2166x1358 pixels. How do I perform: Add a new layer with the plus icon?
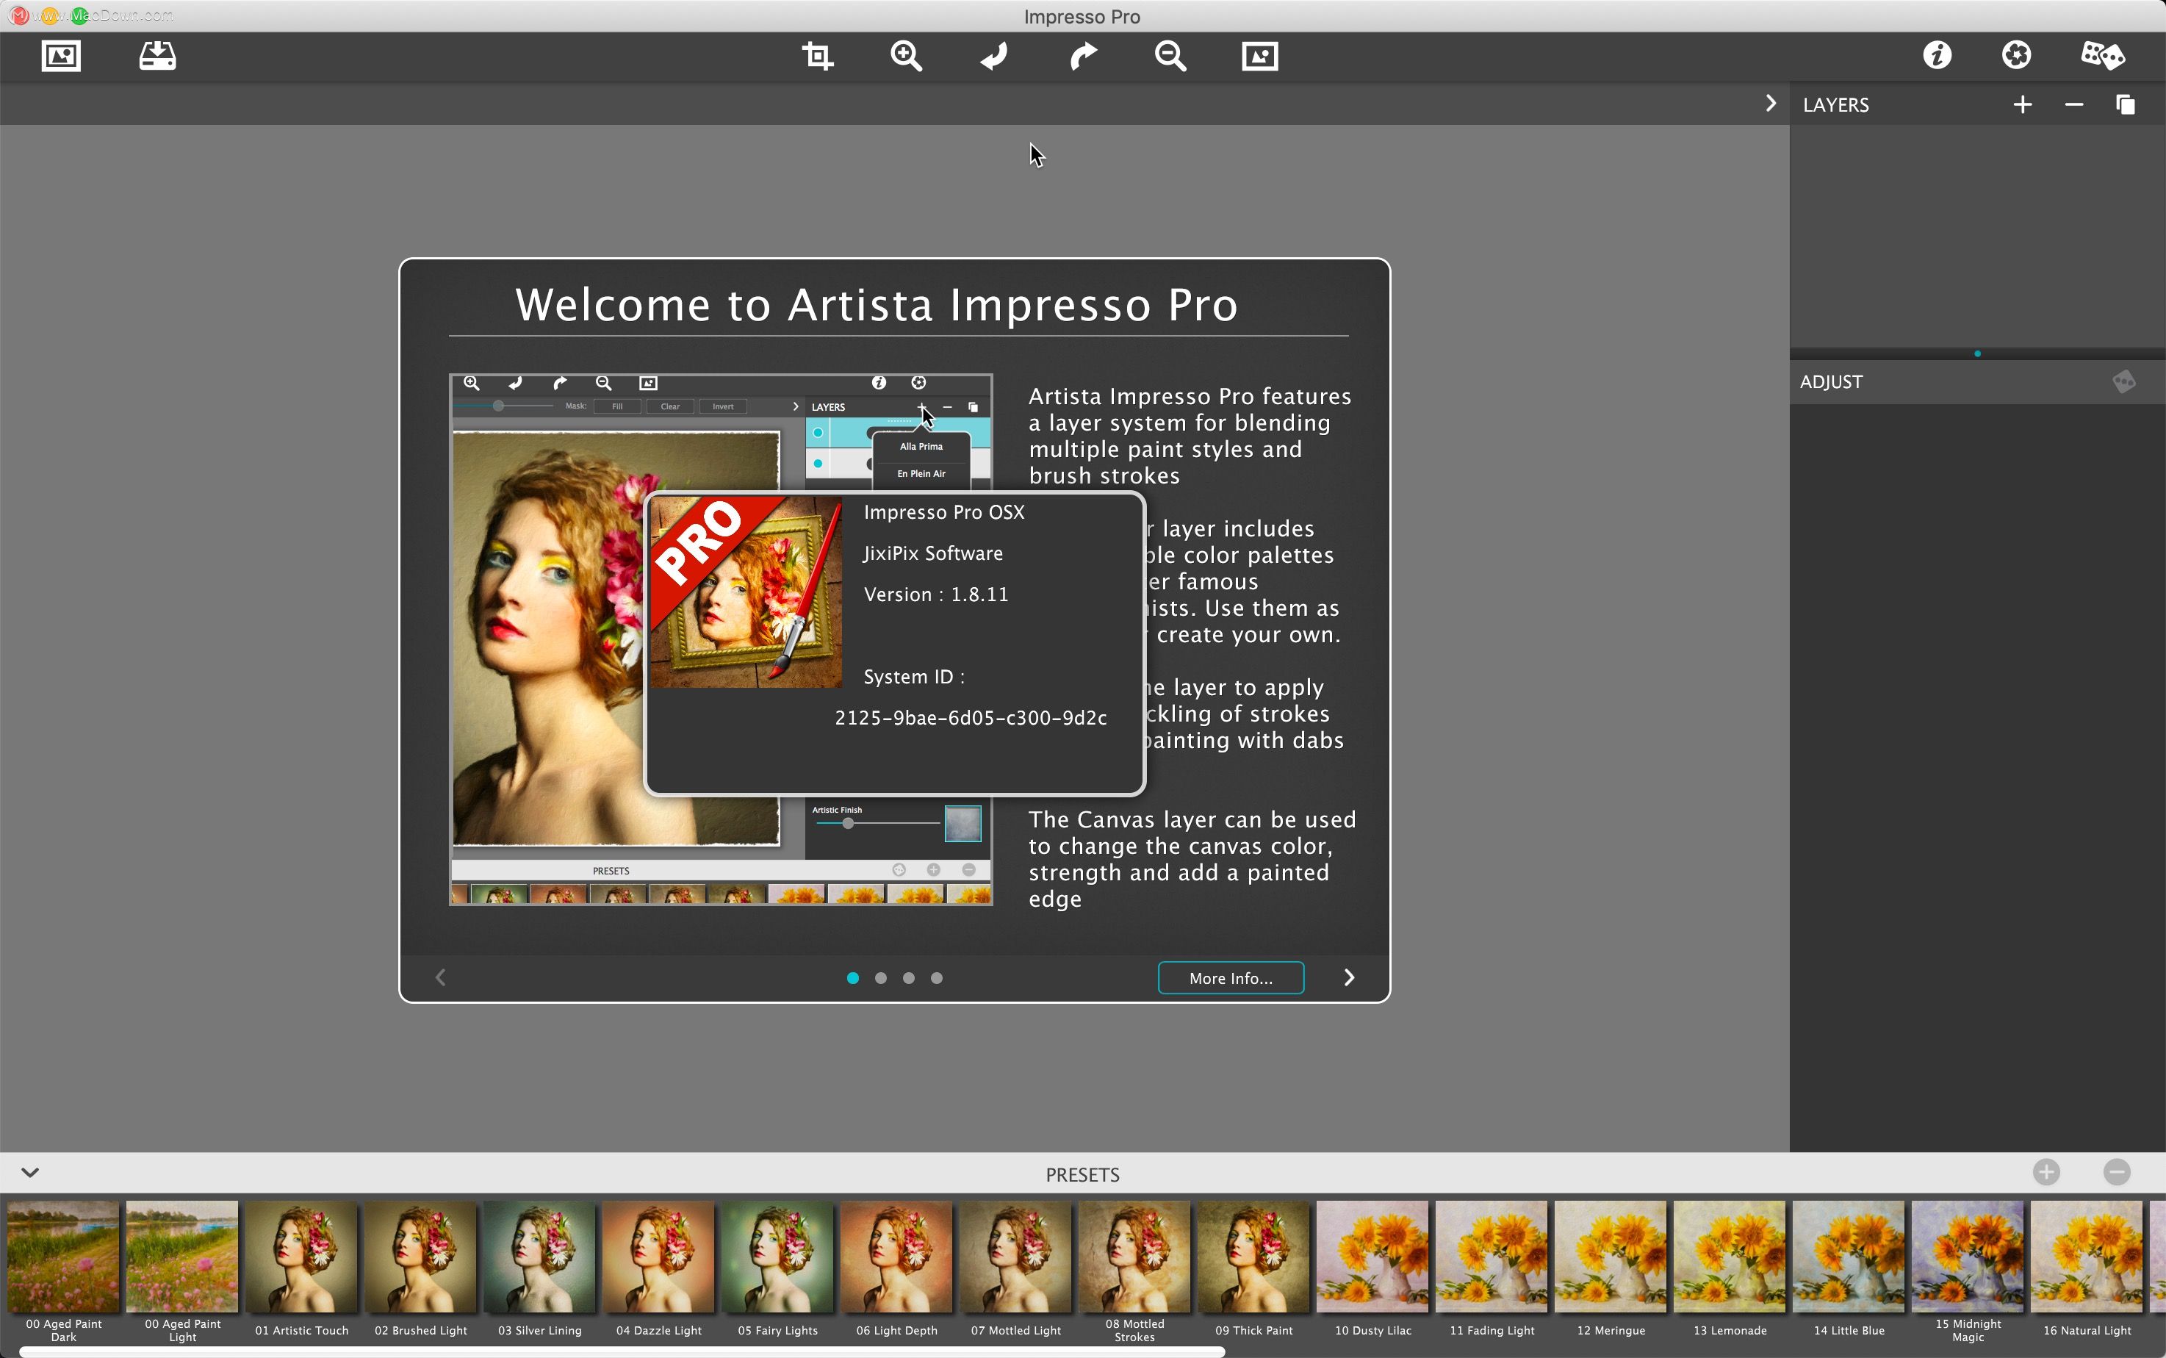[2022, 105]
